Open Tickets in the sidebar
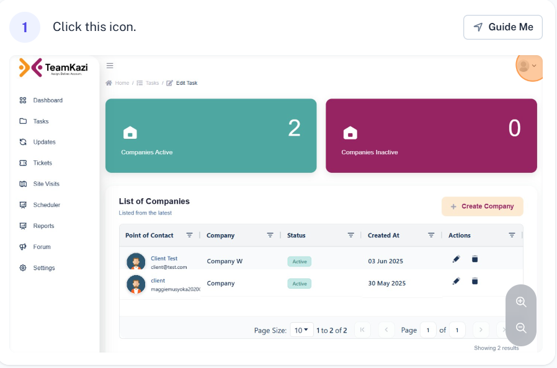 click(x=35, y=163)
